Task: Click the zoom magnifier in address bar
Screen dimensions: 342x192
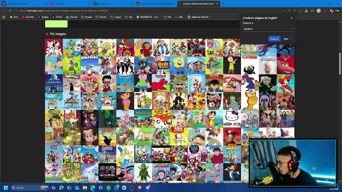Action: pyautogui.click(x=289, y=11)
